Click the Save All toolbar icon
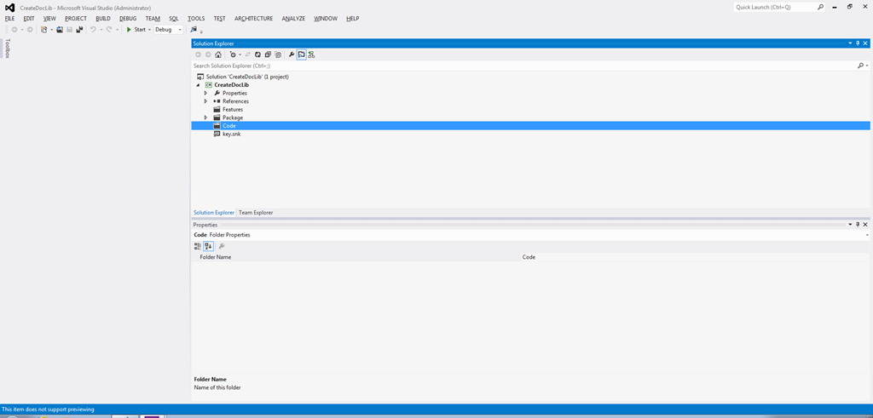Screen dimensions: 873x418 pos(79,30)
